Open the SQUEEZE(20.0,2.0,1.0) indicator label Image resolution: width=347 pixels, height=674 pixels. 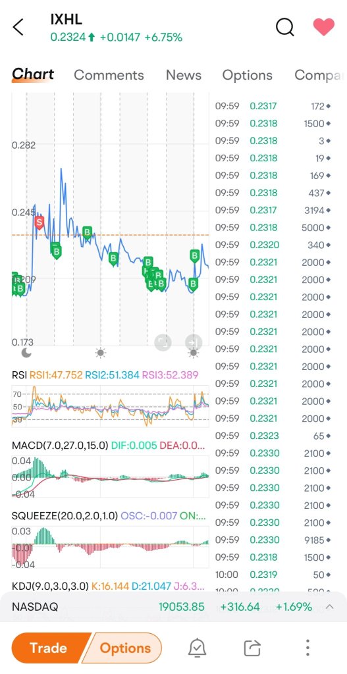point(65,515)
